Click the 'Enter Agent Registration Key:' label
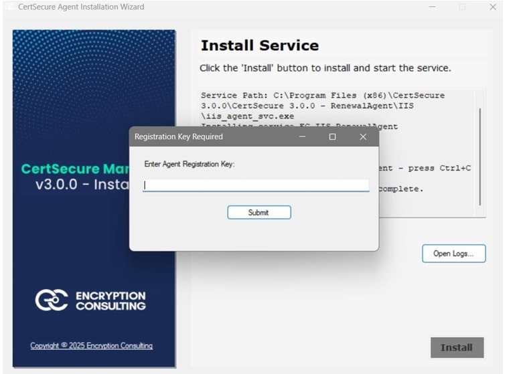 click(189, 164)
